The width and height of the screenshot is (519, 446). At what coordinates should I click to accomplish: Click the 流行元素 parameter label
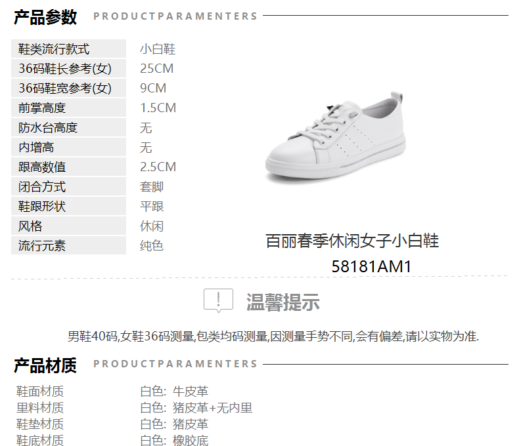click(42, 245)
